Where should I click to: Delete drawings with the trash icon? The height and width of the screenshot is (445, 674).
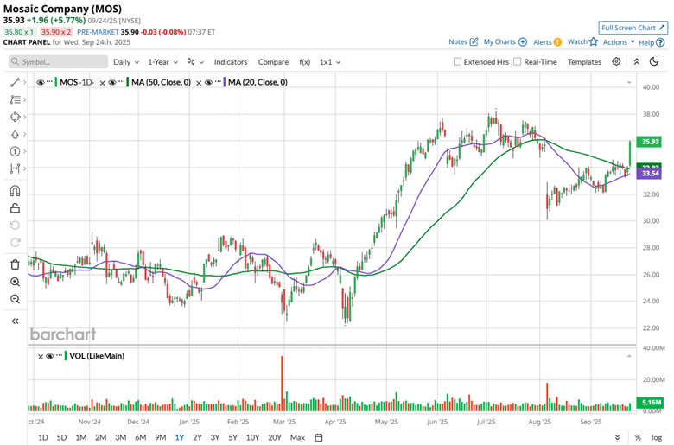(15, 264)
